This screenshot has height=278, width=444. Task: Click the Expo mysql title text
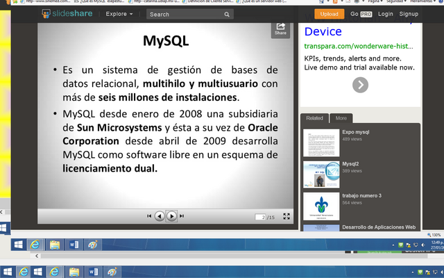(356, 132)
